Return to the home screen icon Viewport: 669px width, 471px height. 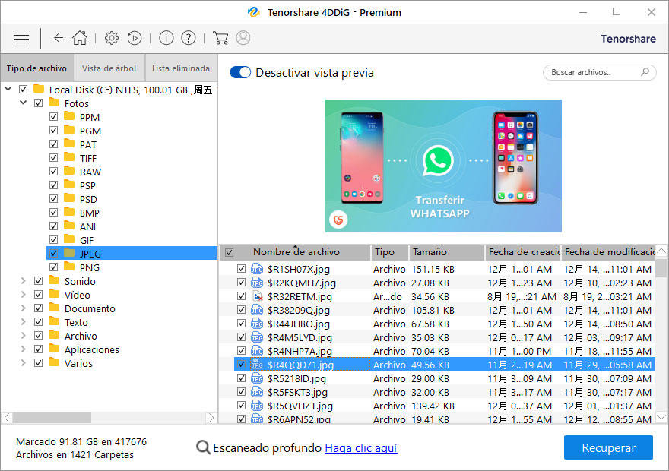(x=80, y=38)
